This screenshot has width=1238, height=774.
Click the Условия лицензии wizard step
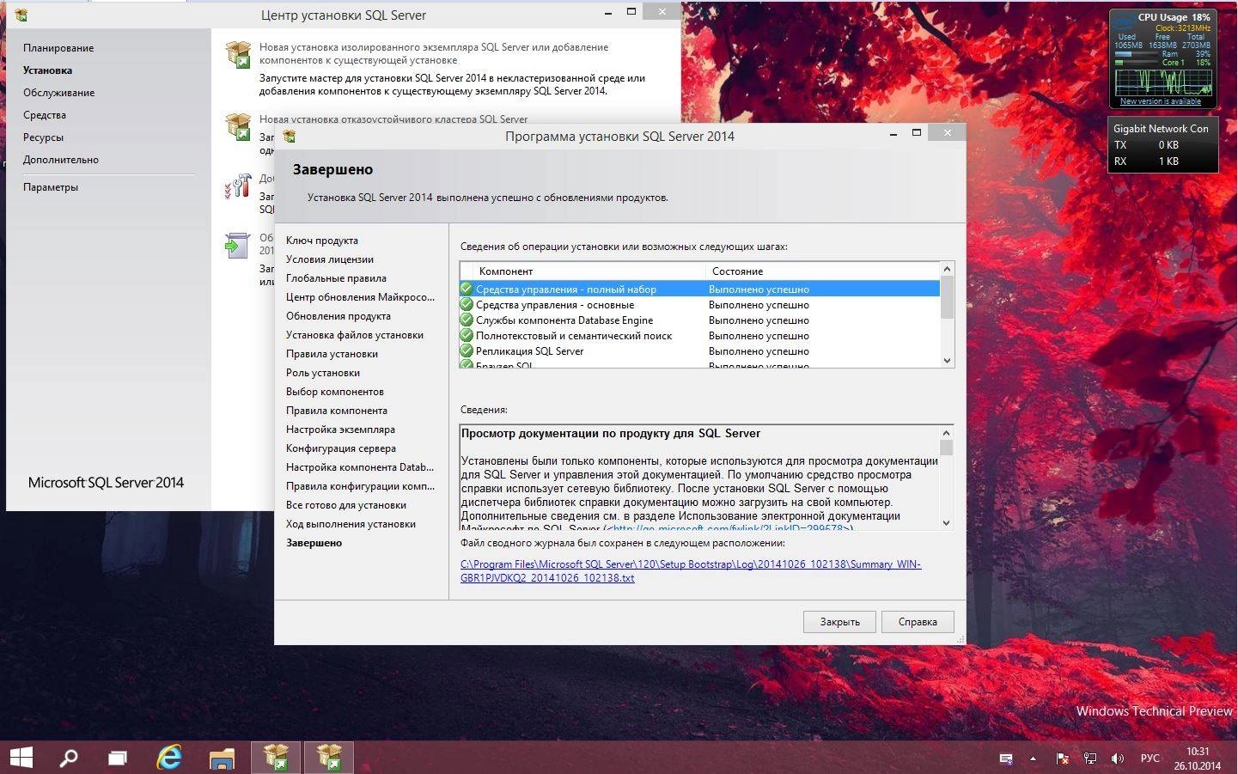point(330,259)
